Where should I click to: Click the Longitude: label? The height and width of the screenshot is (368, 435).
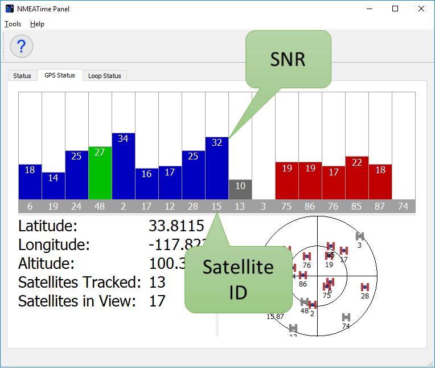point(54,245)
